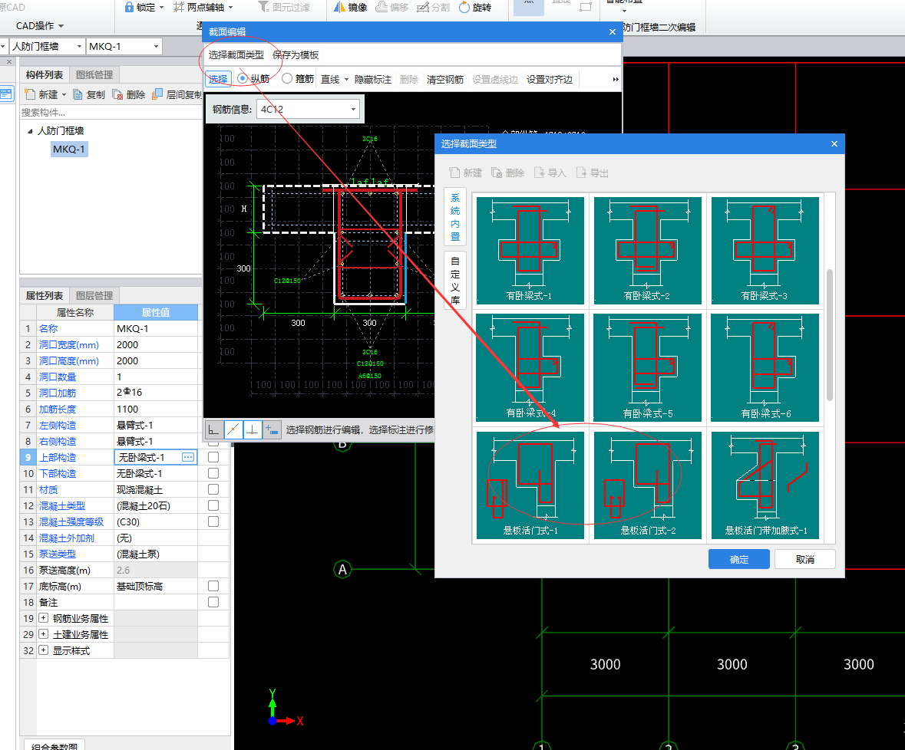This screenshot has height=750, width=905.
Task: Click 选择截面类型 menu item
Action: tap(236, 54)
